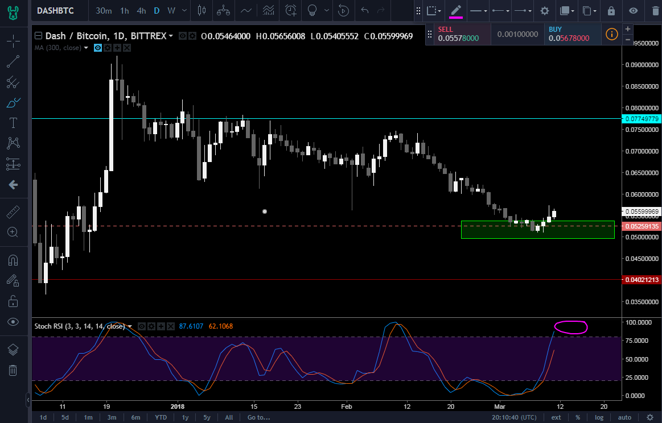Activate the zoom in magnifier tool
The image size is (662, 423).
pos(13,232)
